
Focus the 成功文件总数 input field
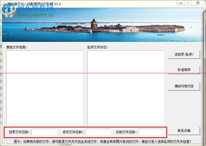point(98,132)
